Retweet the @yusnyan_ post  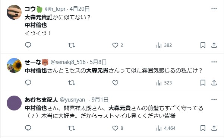click(72, 128)
